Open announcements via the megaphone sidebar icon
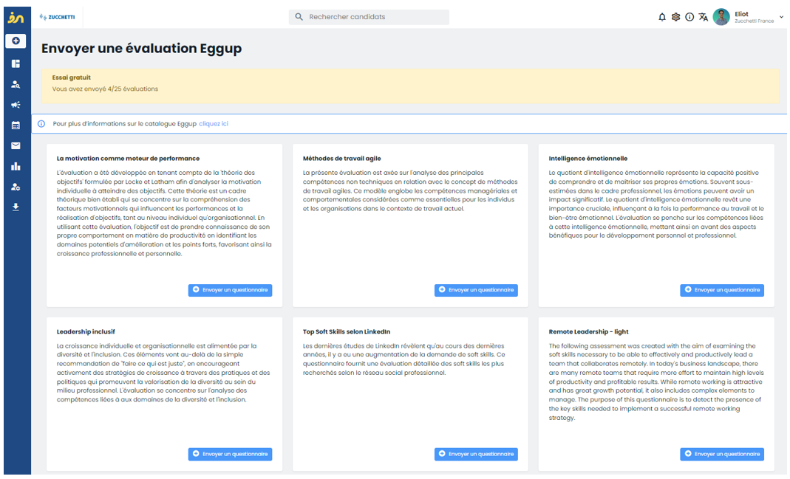Screen dimensions: 790x479 coord(16,105)
